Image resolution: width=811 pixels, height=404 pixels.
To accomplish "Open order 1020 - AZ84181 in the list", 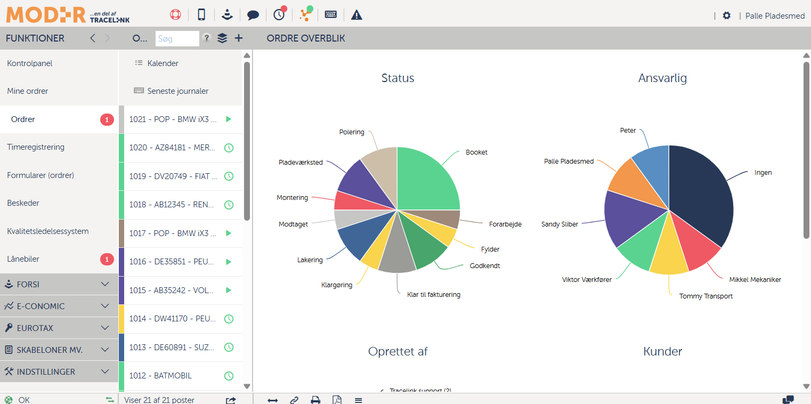I will (173, 148).
